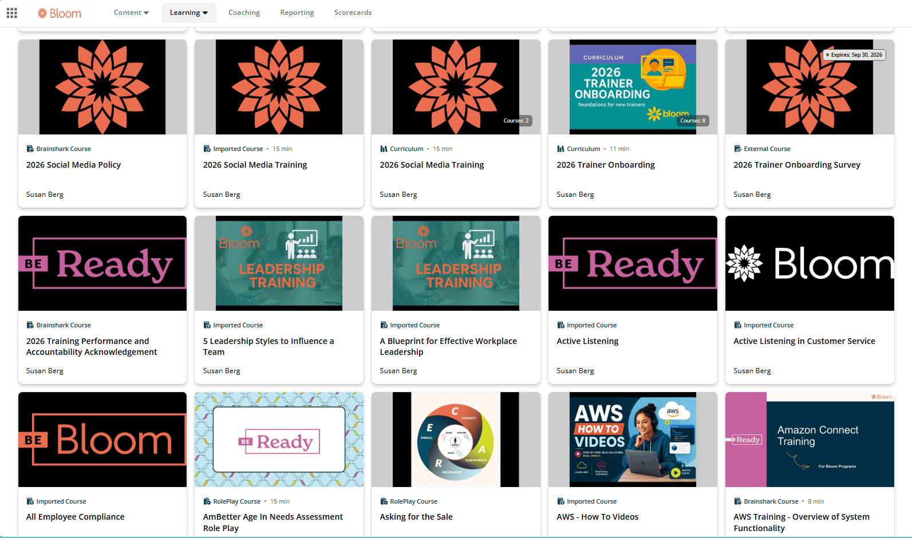Open the app launcher grid icon
912x538 pixels.
point(12,13)
